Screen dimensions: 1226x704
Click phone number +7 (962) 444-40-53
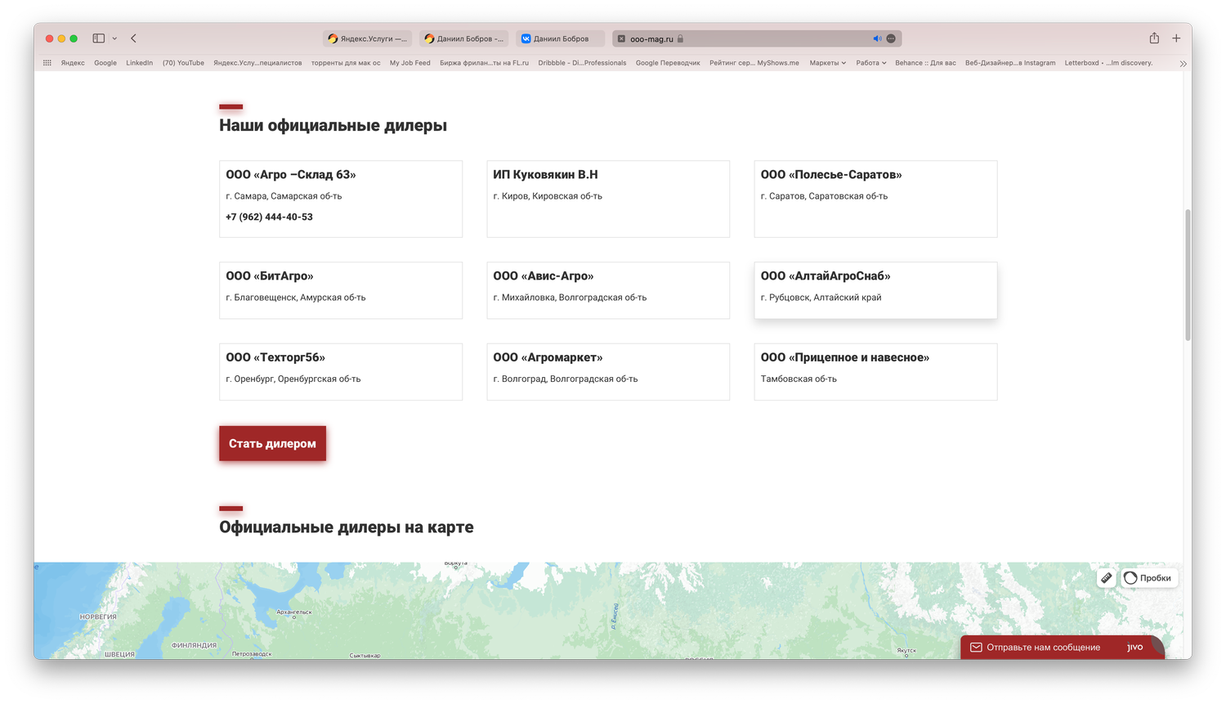click(x=269, y=217)
